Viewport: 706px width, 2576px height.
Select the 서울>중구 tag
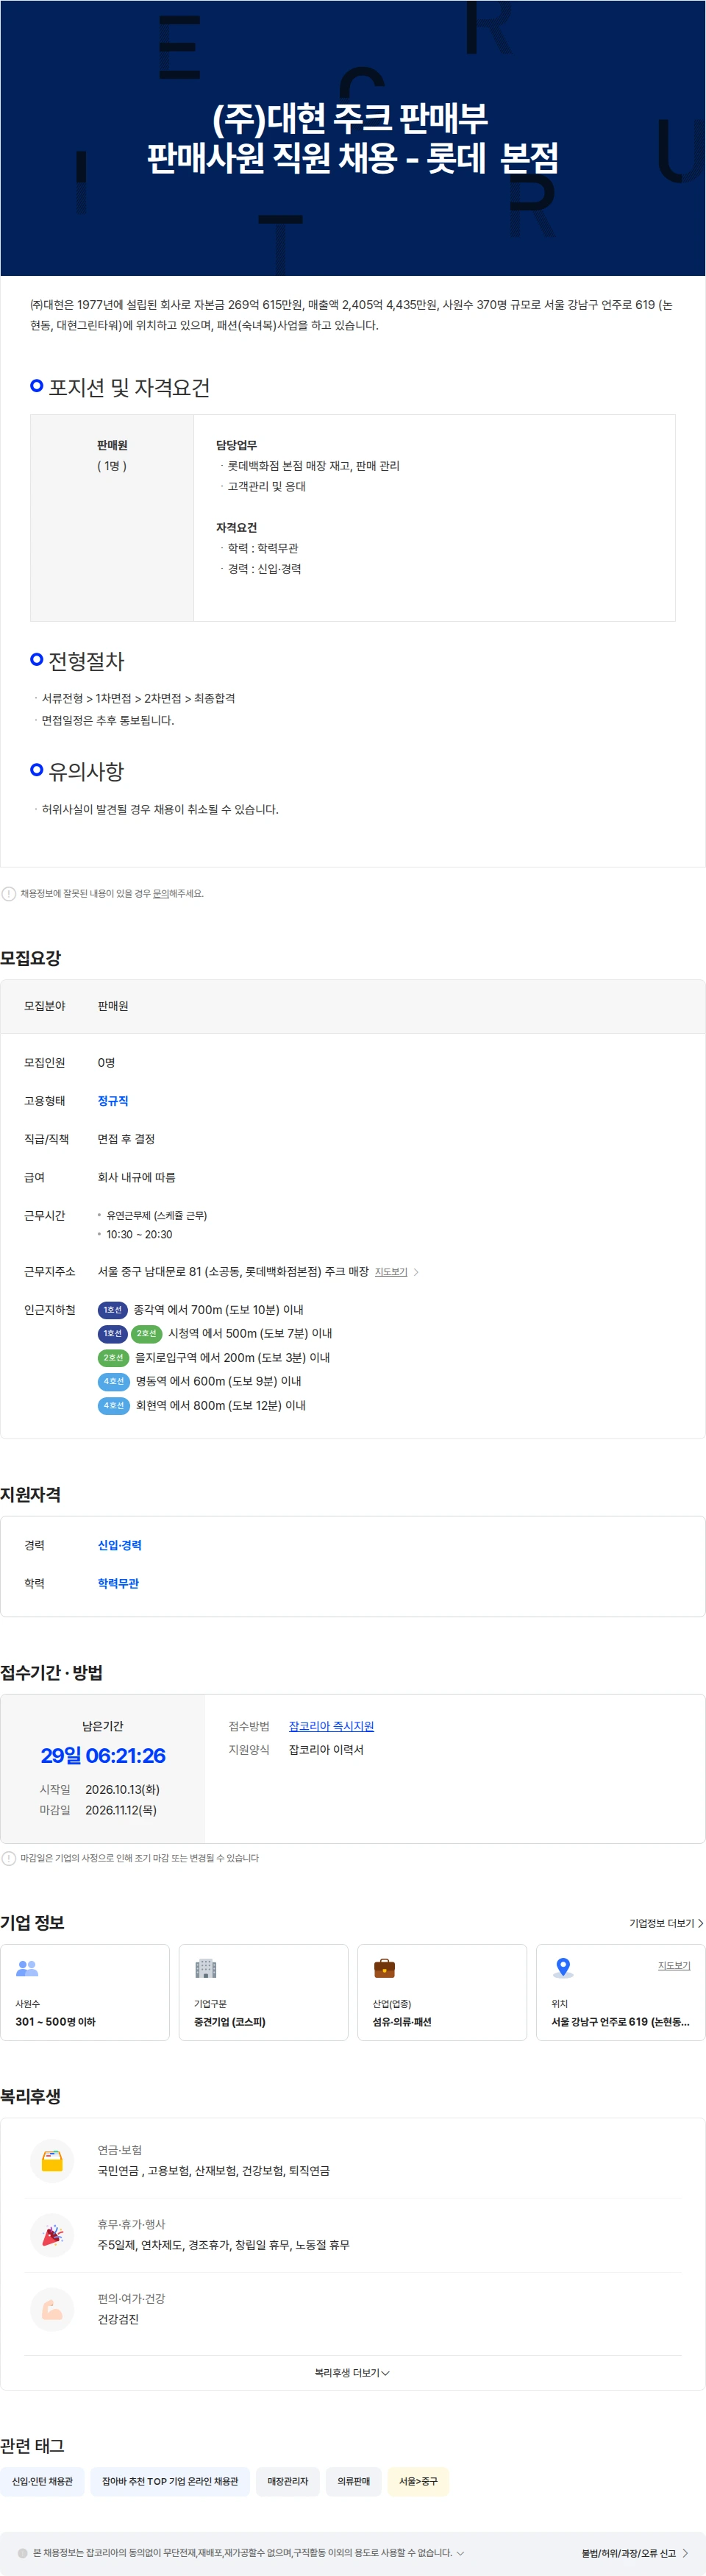point(418,2481)
